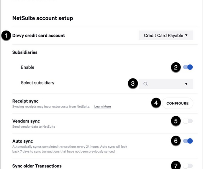The height and width of the screenshot is (169, 203).
Task: Click inside the Select subsidiary search field
Action: (166, 84)
